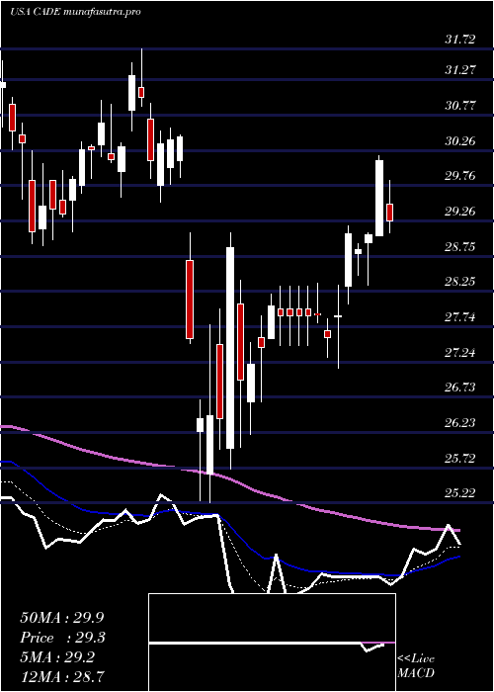The width and height of the screenshot is (494, 692).
Task: Click the 25.22 price axis label
Action: 460,492
